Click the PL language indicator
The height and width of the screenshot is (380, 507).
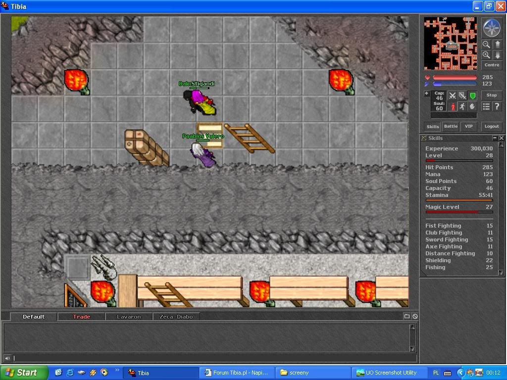point(436,373)
